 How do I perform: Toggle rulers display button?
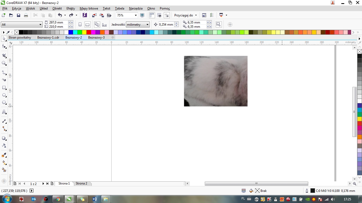tap(152, 15)
